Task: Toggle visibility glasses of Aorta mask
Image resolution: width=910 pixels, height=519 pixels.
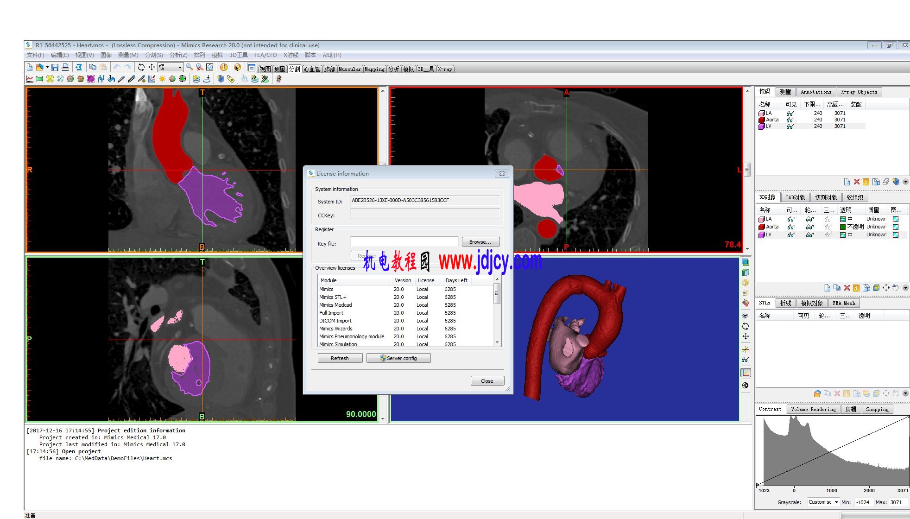Action: point(790,120)
